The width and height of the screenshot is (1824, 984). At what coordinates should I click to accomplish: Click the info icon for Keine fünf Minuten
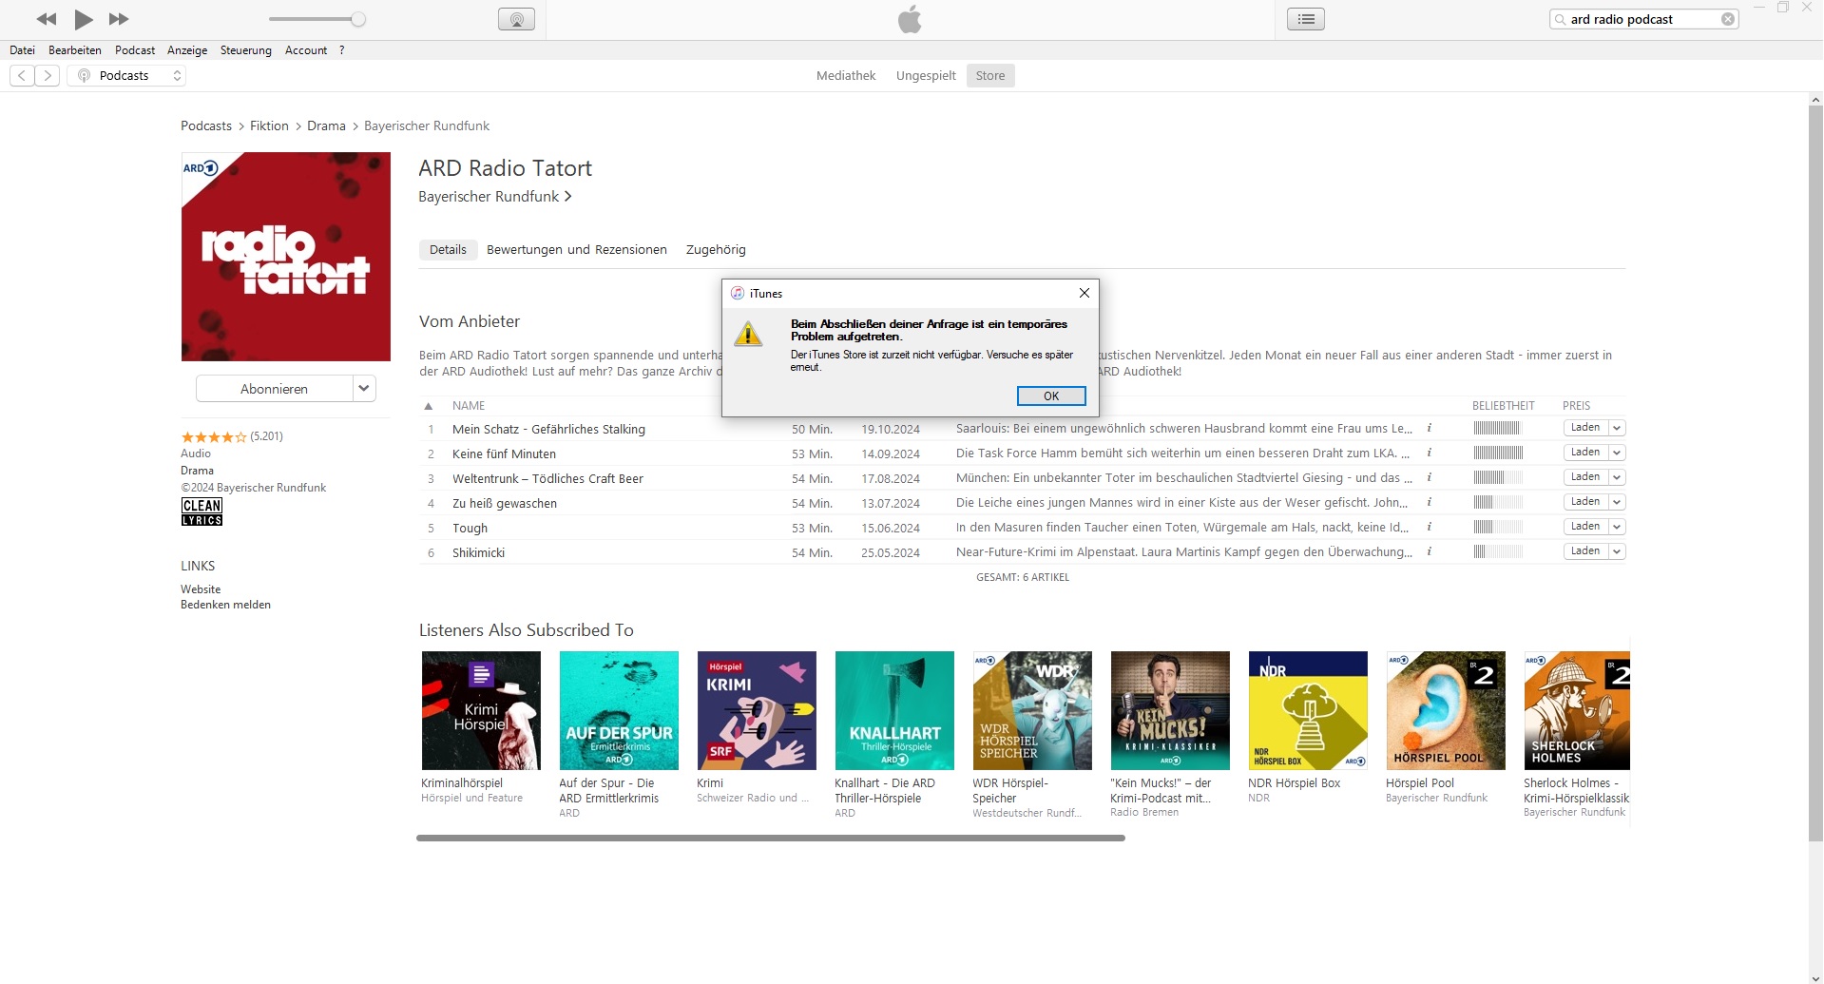[x=1429, y=453]
